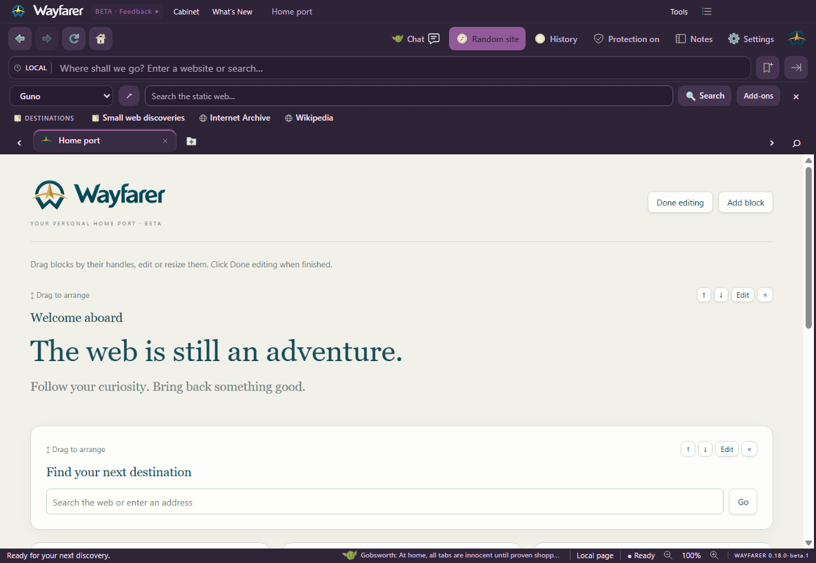Open Small web discoveries bookmark
This screenshot has height=563, width=816.
coord(138,118)
